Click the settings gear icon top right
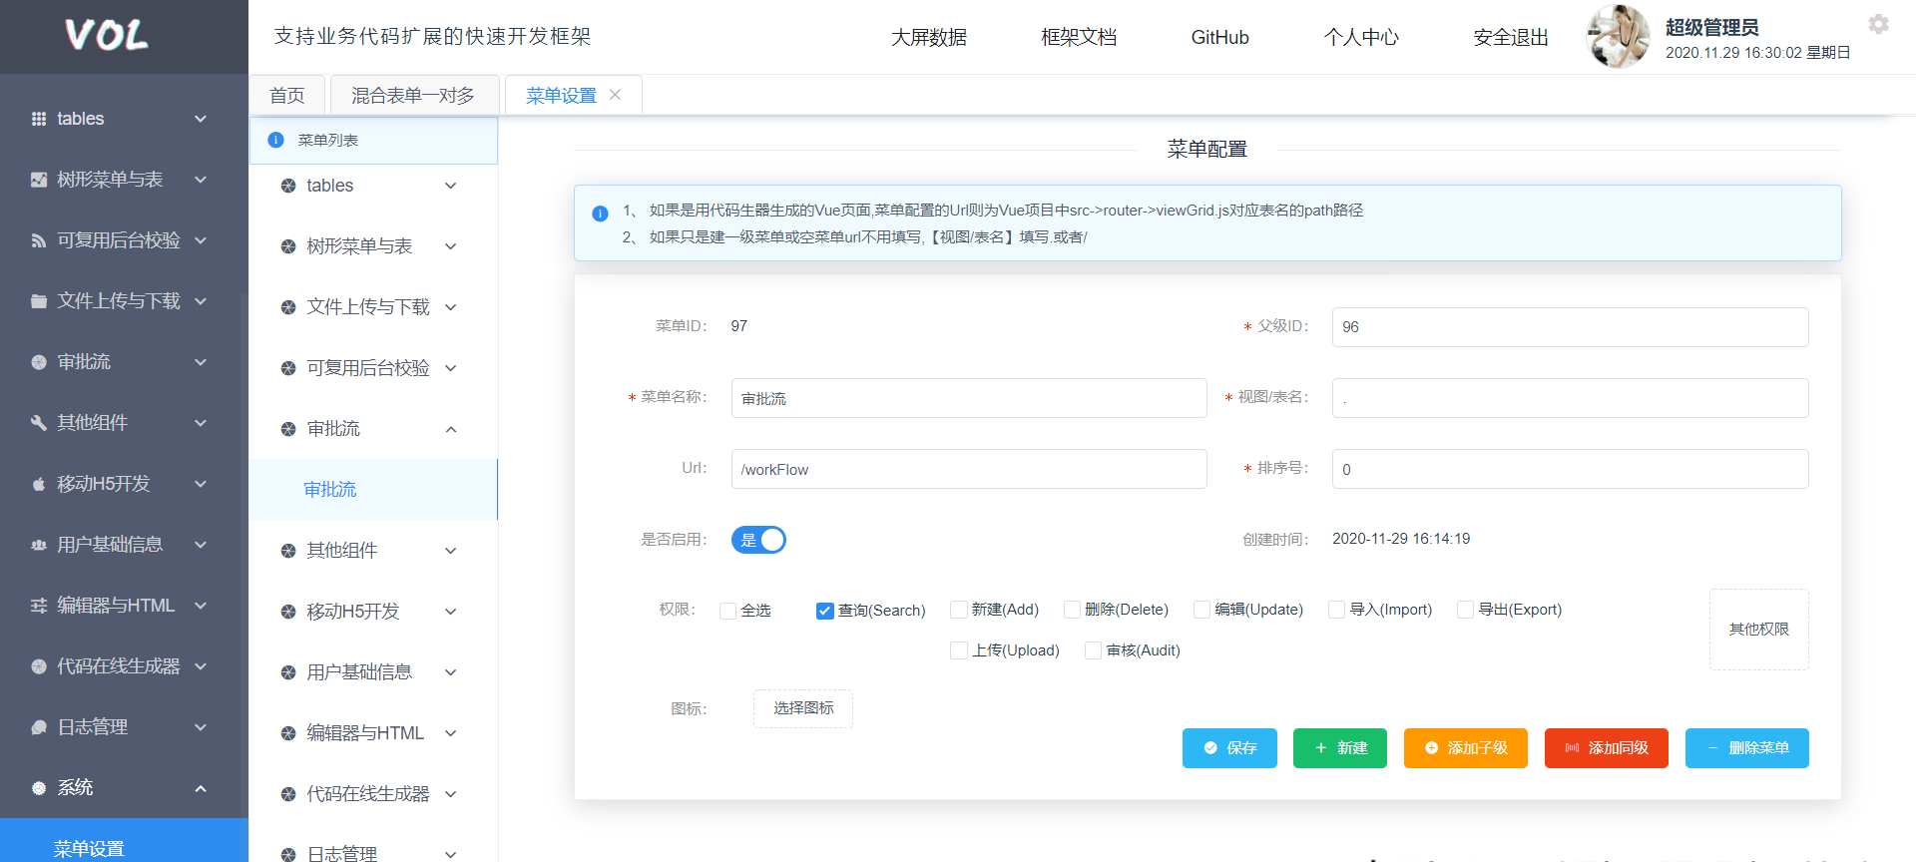Screen dimensions: 1916x862 pos(1878,25)
